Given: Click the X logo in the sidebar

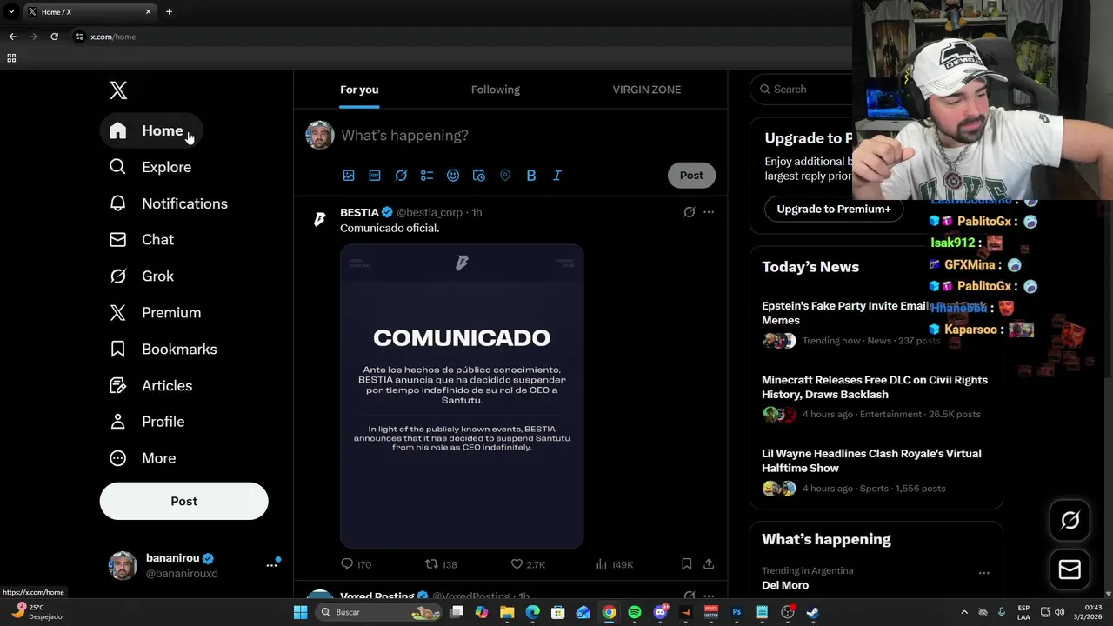Looking at the screenshot, I should (x=118, y=90).
